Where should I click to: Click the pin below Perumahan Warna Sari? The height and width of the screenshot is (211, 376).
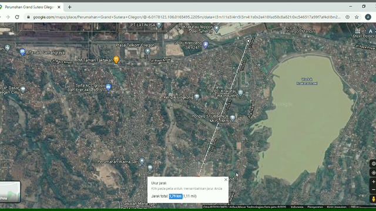150,168
